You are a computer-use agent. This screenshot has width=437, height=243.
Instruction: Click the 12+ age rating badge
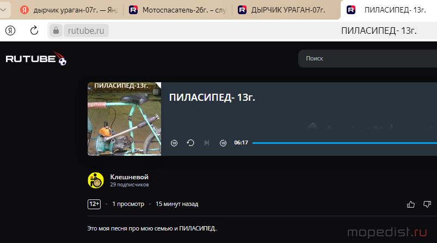click(x=94, y=204)
